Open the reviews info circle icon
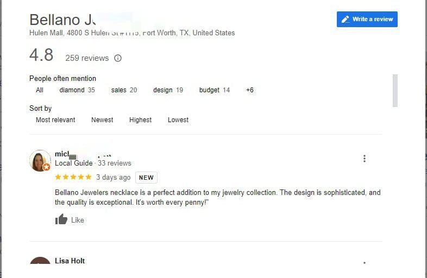 118,58
